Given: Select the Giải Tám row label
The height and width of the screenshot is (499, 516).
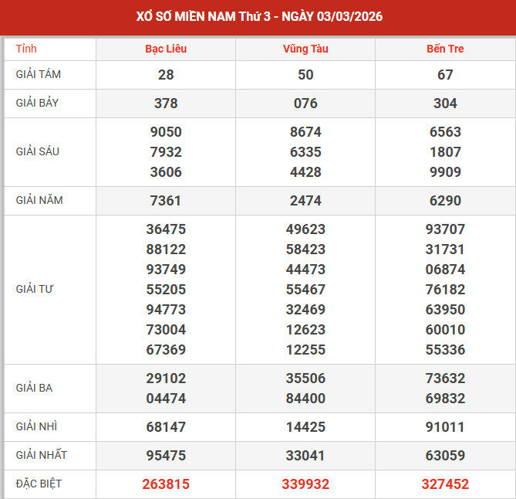Looking at the screenshot, I should tap(39, 75).
